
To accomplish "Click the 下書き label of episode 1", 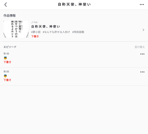I will click(7, 62).
